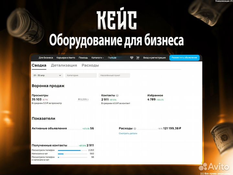This screenshot has height=175, width=233.
Task: Click the text В среднем 41,6 ₽ за контакт
Action: (x=116, y=103)
